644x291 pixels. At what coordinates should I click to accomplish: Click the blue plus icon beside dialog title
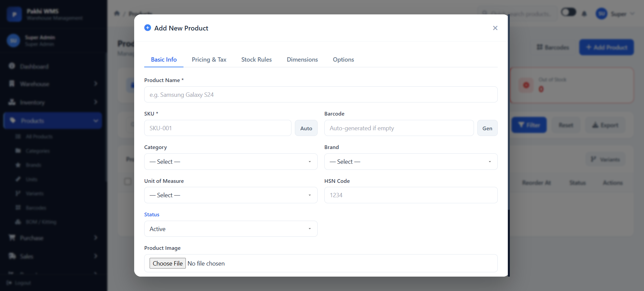[x=148, y=28]
